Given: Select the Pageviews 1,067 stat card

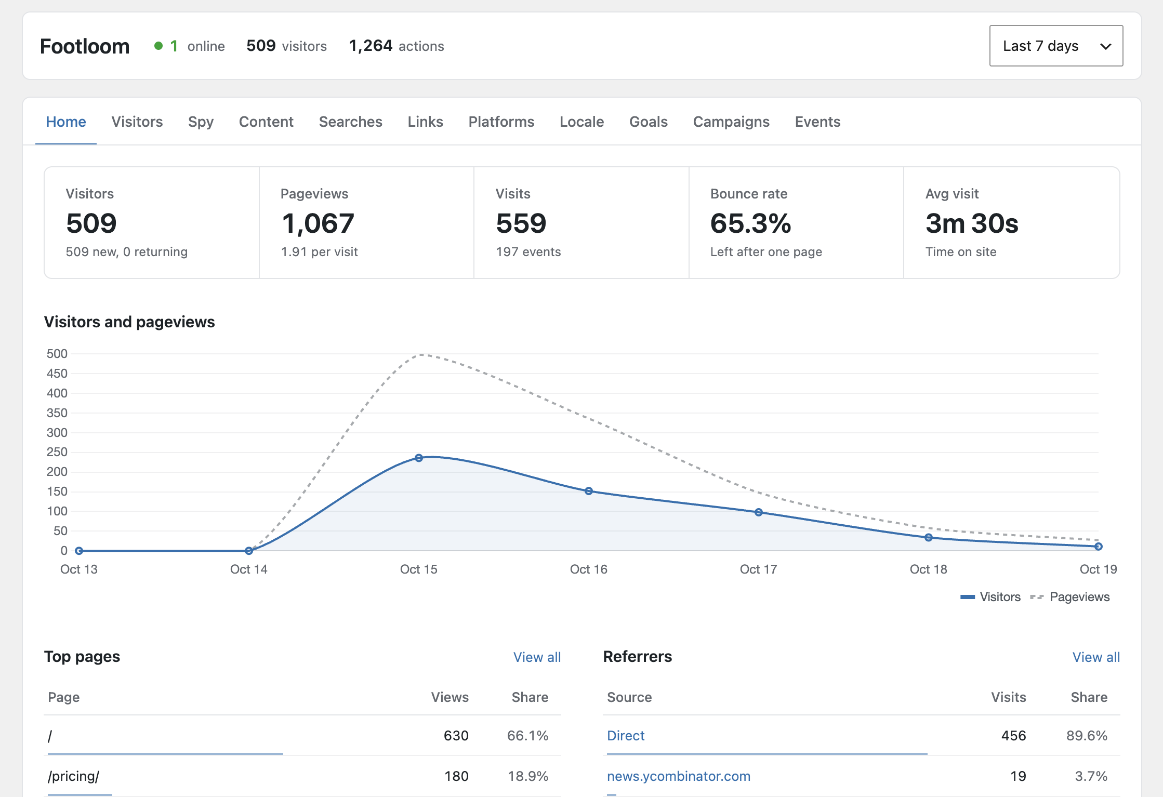Looking at the screenshot, I should pos(366,223).
